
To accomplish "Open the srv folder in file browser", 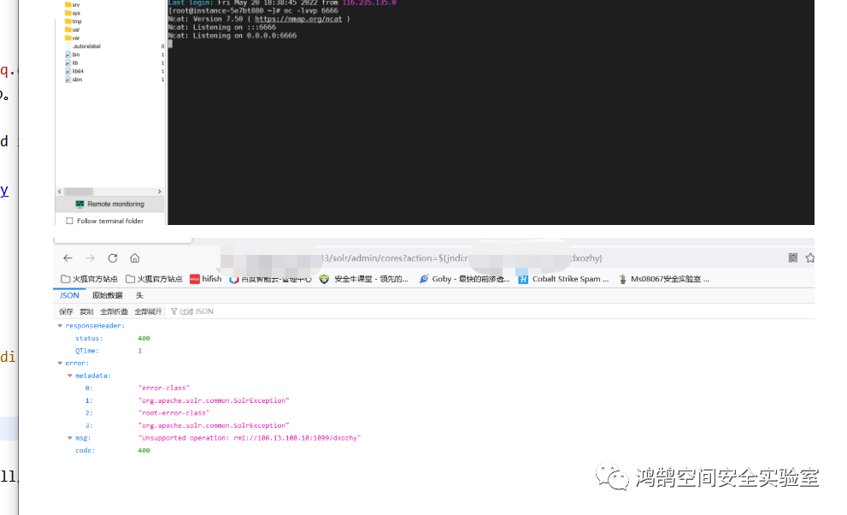I will [x=73, y=4].
